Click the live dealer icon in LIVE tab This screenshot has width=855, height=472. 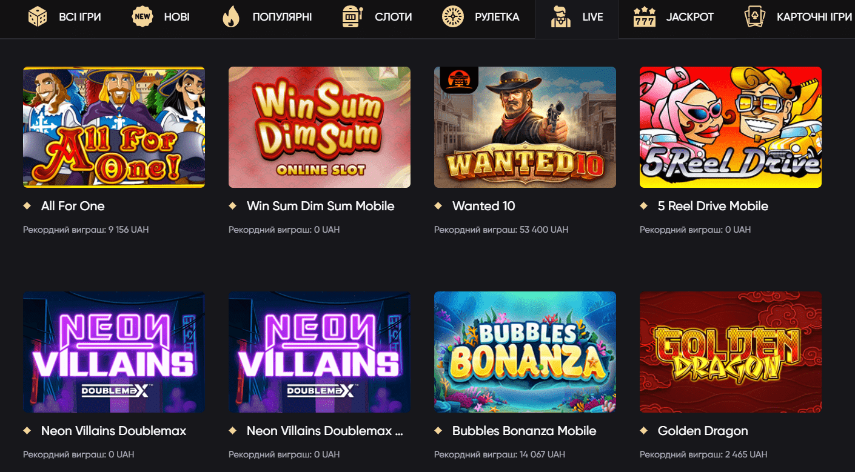coord(560,16)
